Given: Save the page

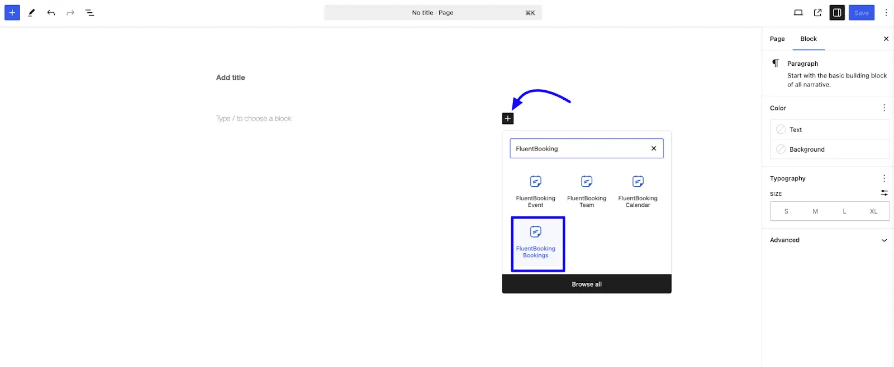Looking at the screenshot, I should (x=862, y=12).
